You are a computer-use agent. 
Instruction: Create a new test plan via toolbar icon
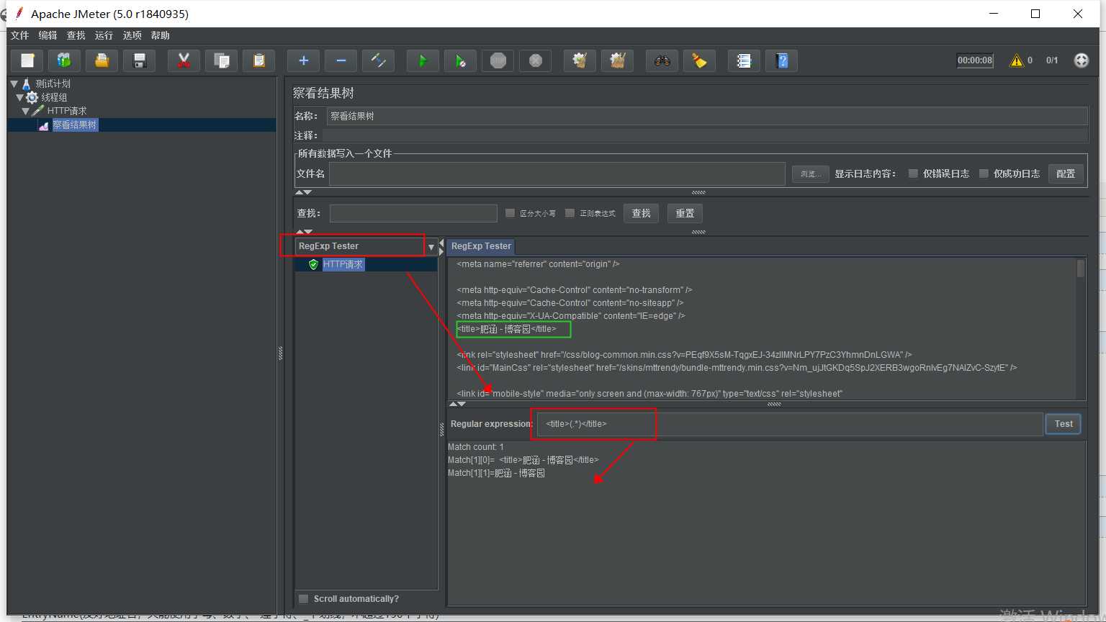27,61
